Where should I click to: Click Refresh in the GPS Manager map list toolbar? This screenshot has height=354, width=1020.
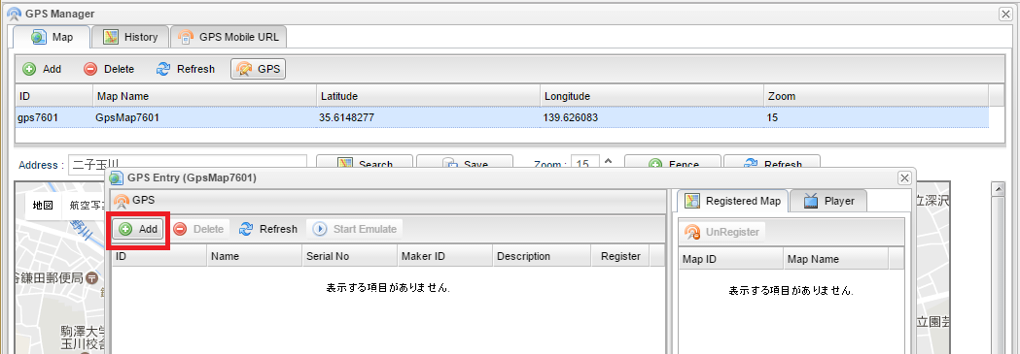click(x=186, y=69)
